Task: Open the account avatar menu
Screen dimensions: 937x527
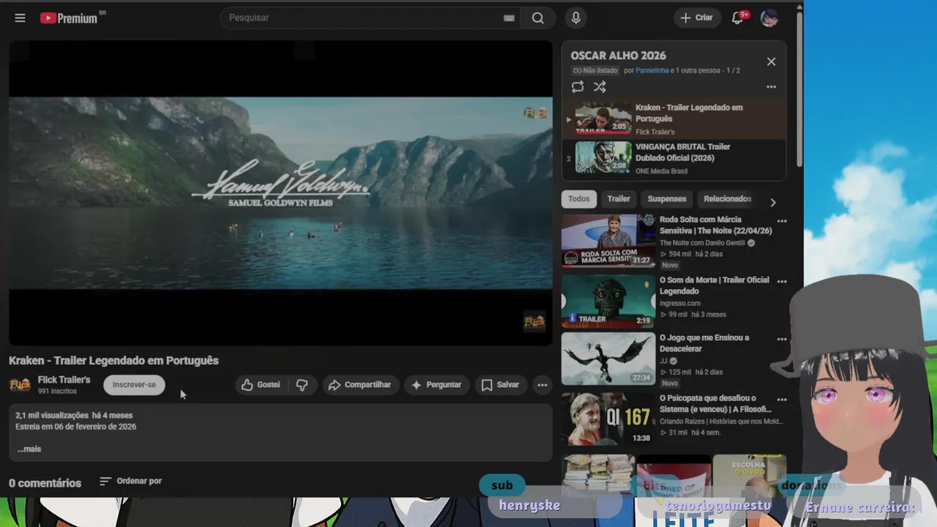Action: pyautogui.click(x=769, y=18)
